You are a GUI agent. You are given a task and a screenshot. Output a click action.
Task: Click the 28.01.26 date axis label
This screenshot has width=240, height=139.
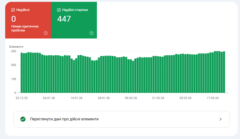[x=104, y=98]
